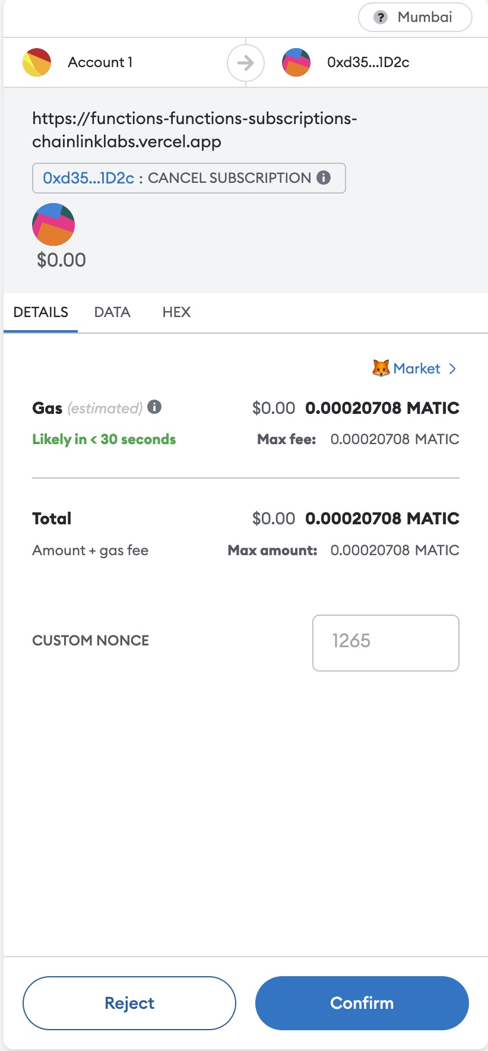Reject the transaction

[129, 1002]
